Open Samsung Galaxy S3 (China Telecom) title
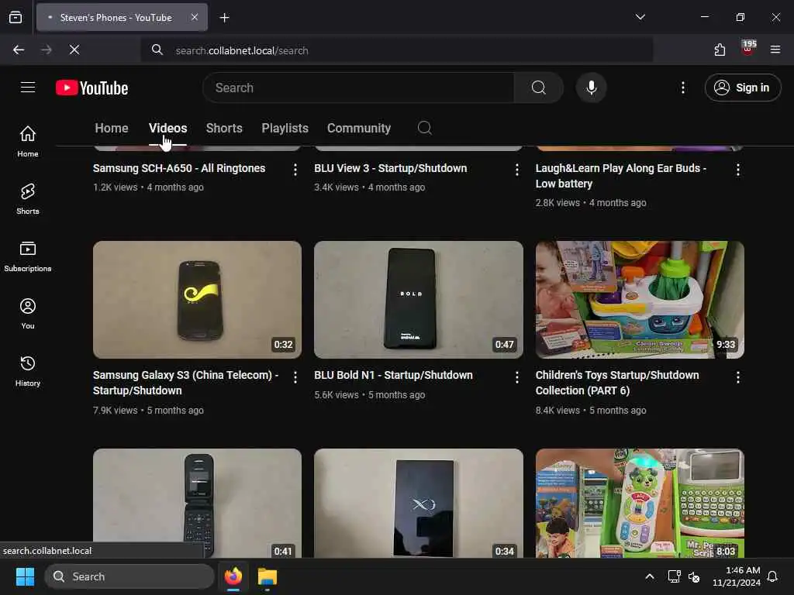 pyautogui.click(x=185, y=383)
